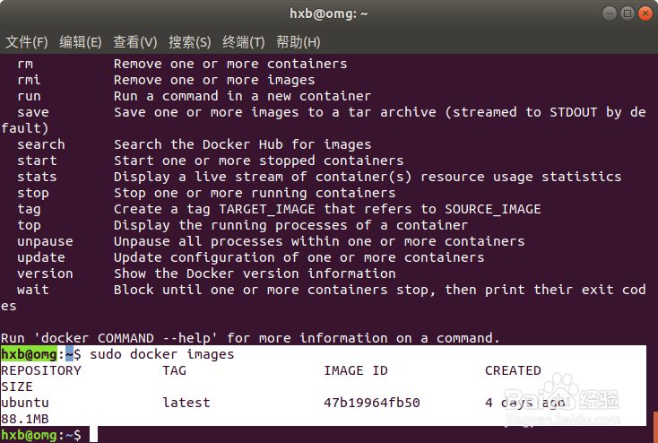Open the 文件(F) menu
Image resolution: width=658 pixels, height=443 pixels.
click(x=27, y=42)
